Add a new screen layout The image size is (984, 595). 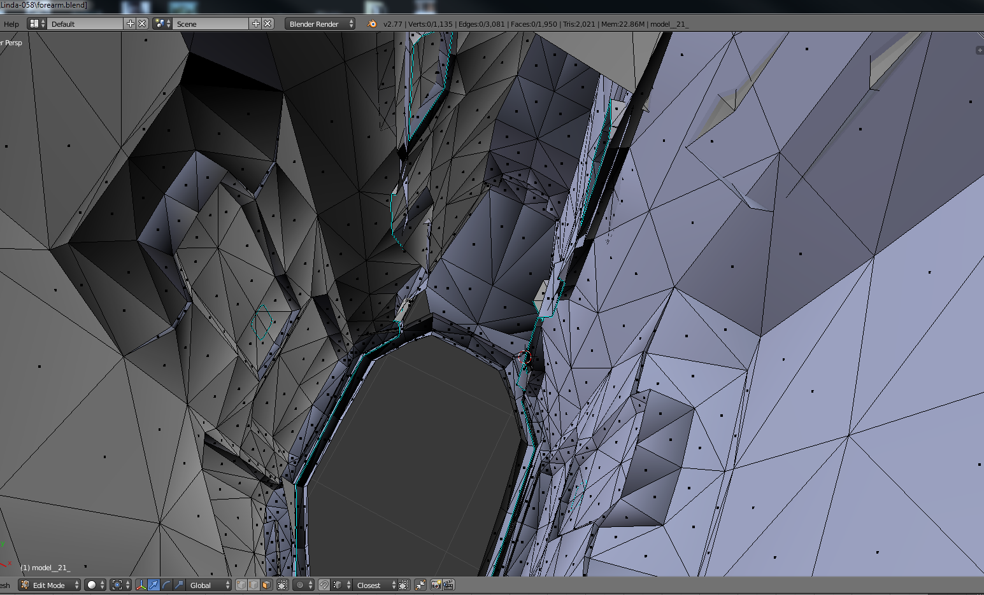click(x=131, y=24)
